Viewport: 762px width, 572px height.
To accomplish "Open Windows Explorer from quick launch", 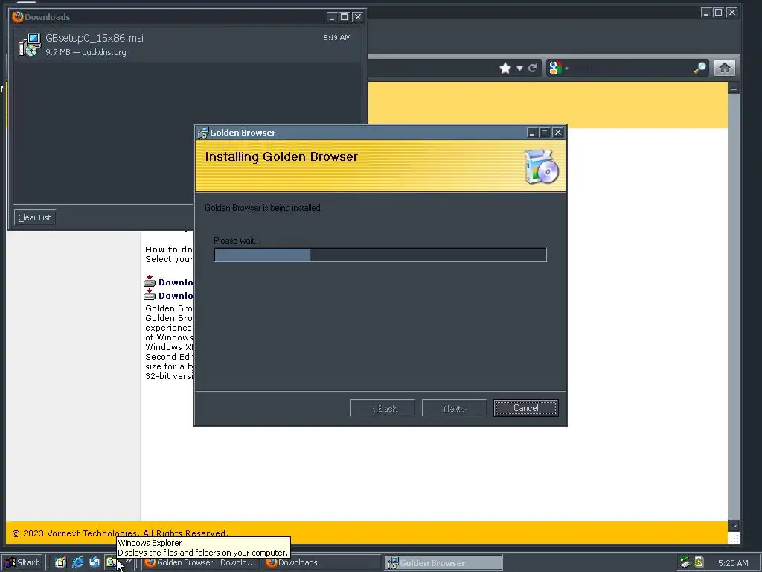I will coord(112,562).
